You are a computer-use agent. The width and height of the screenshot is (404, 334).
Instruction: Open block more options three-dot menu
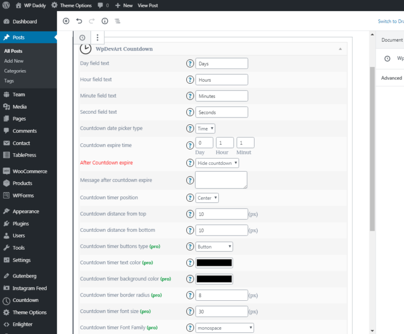(97, 37)
